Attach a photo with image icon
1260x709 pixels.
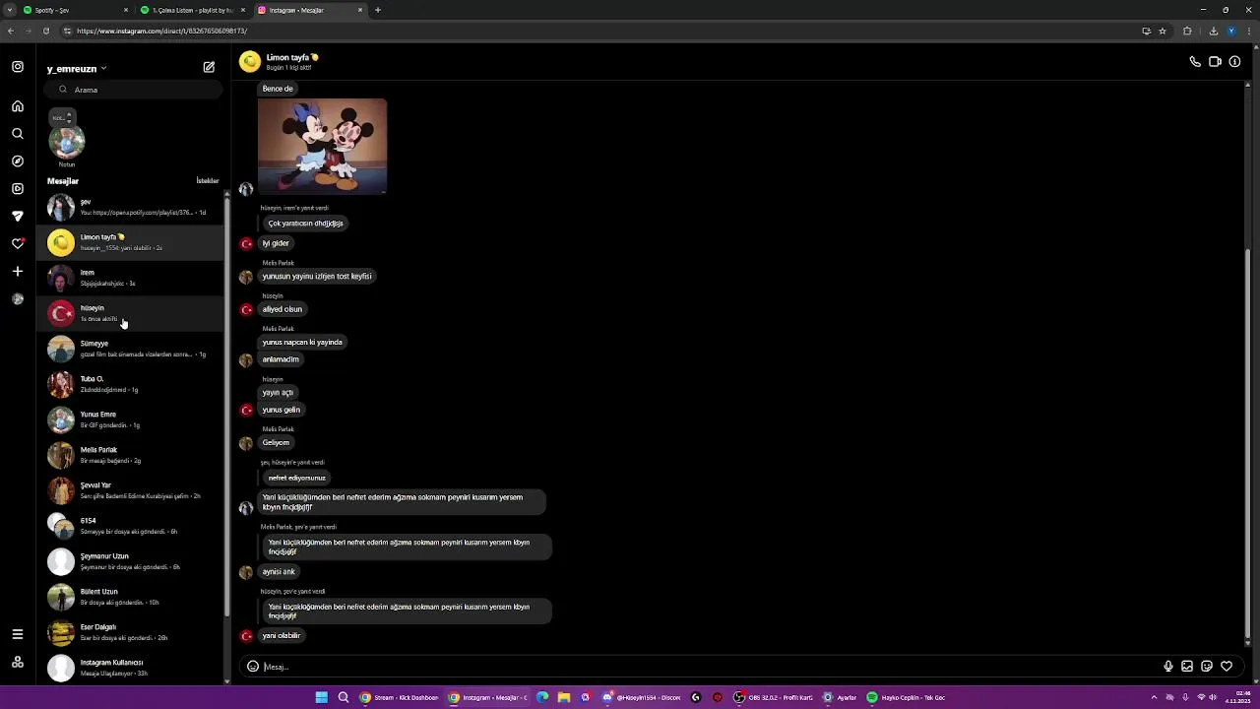(x=1187, y=667)
